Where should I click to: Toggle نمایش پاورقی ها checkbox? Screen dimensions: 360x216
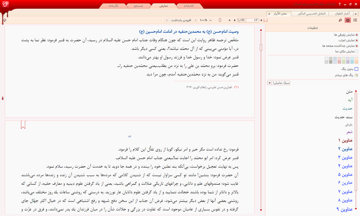coord(356,35)
